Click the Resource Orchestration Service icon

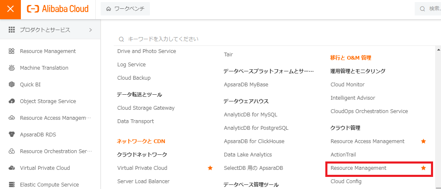[12, 151]
